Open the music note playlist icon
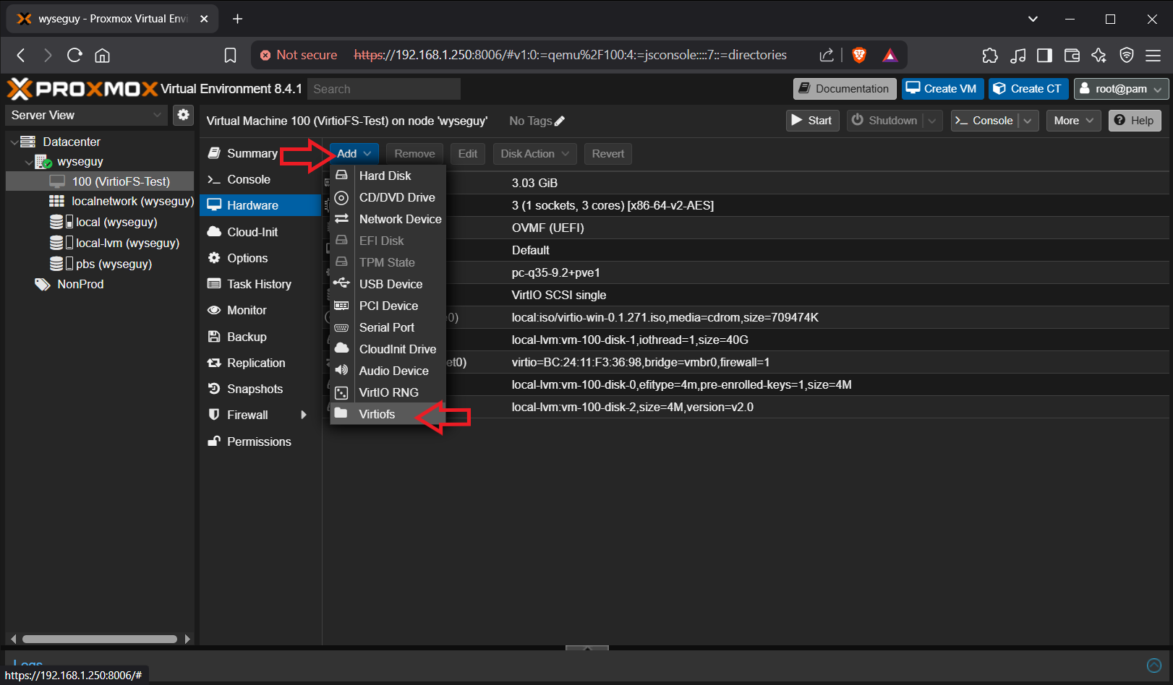1173x685 pixels. point(1018,55)
